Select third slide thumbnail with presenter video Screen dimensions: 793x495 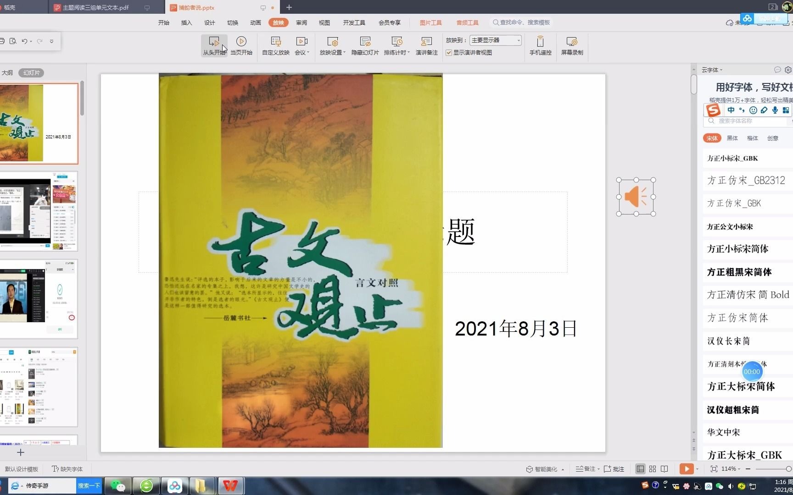[39, 299]
